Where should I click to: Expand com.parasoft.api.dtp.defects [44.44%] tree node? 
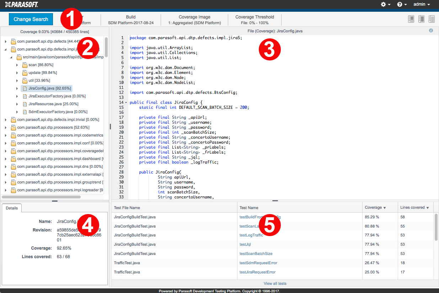pos(6,42)
